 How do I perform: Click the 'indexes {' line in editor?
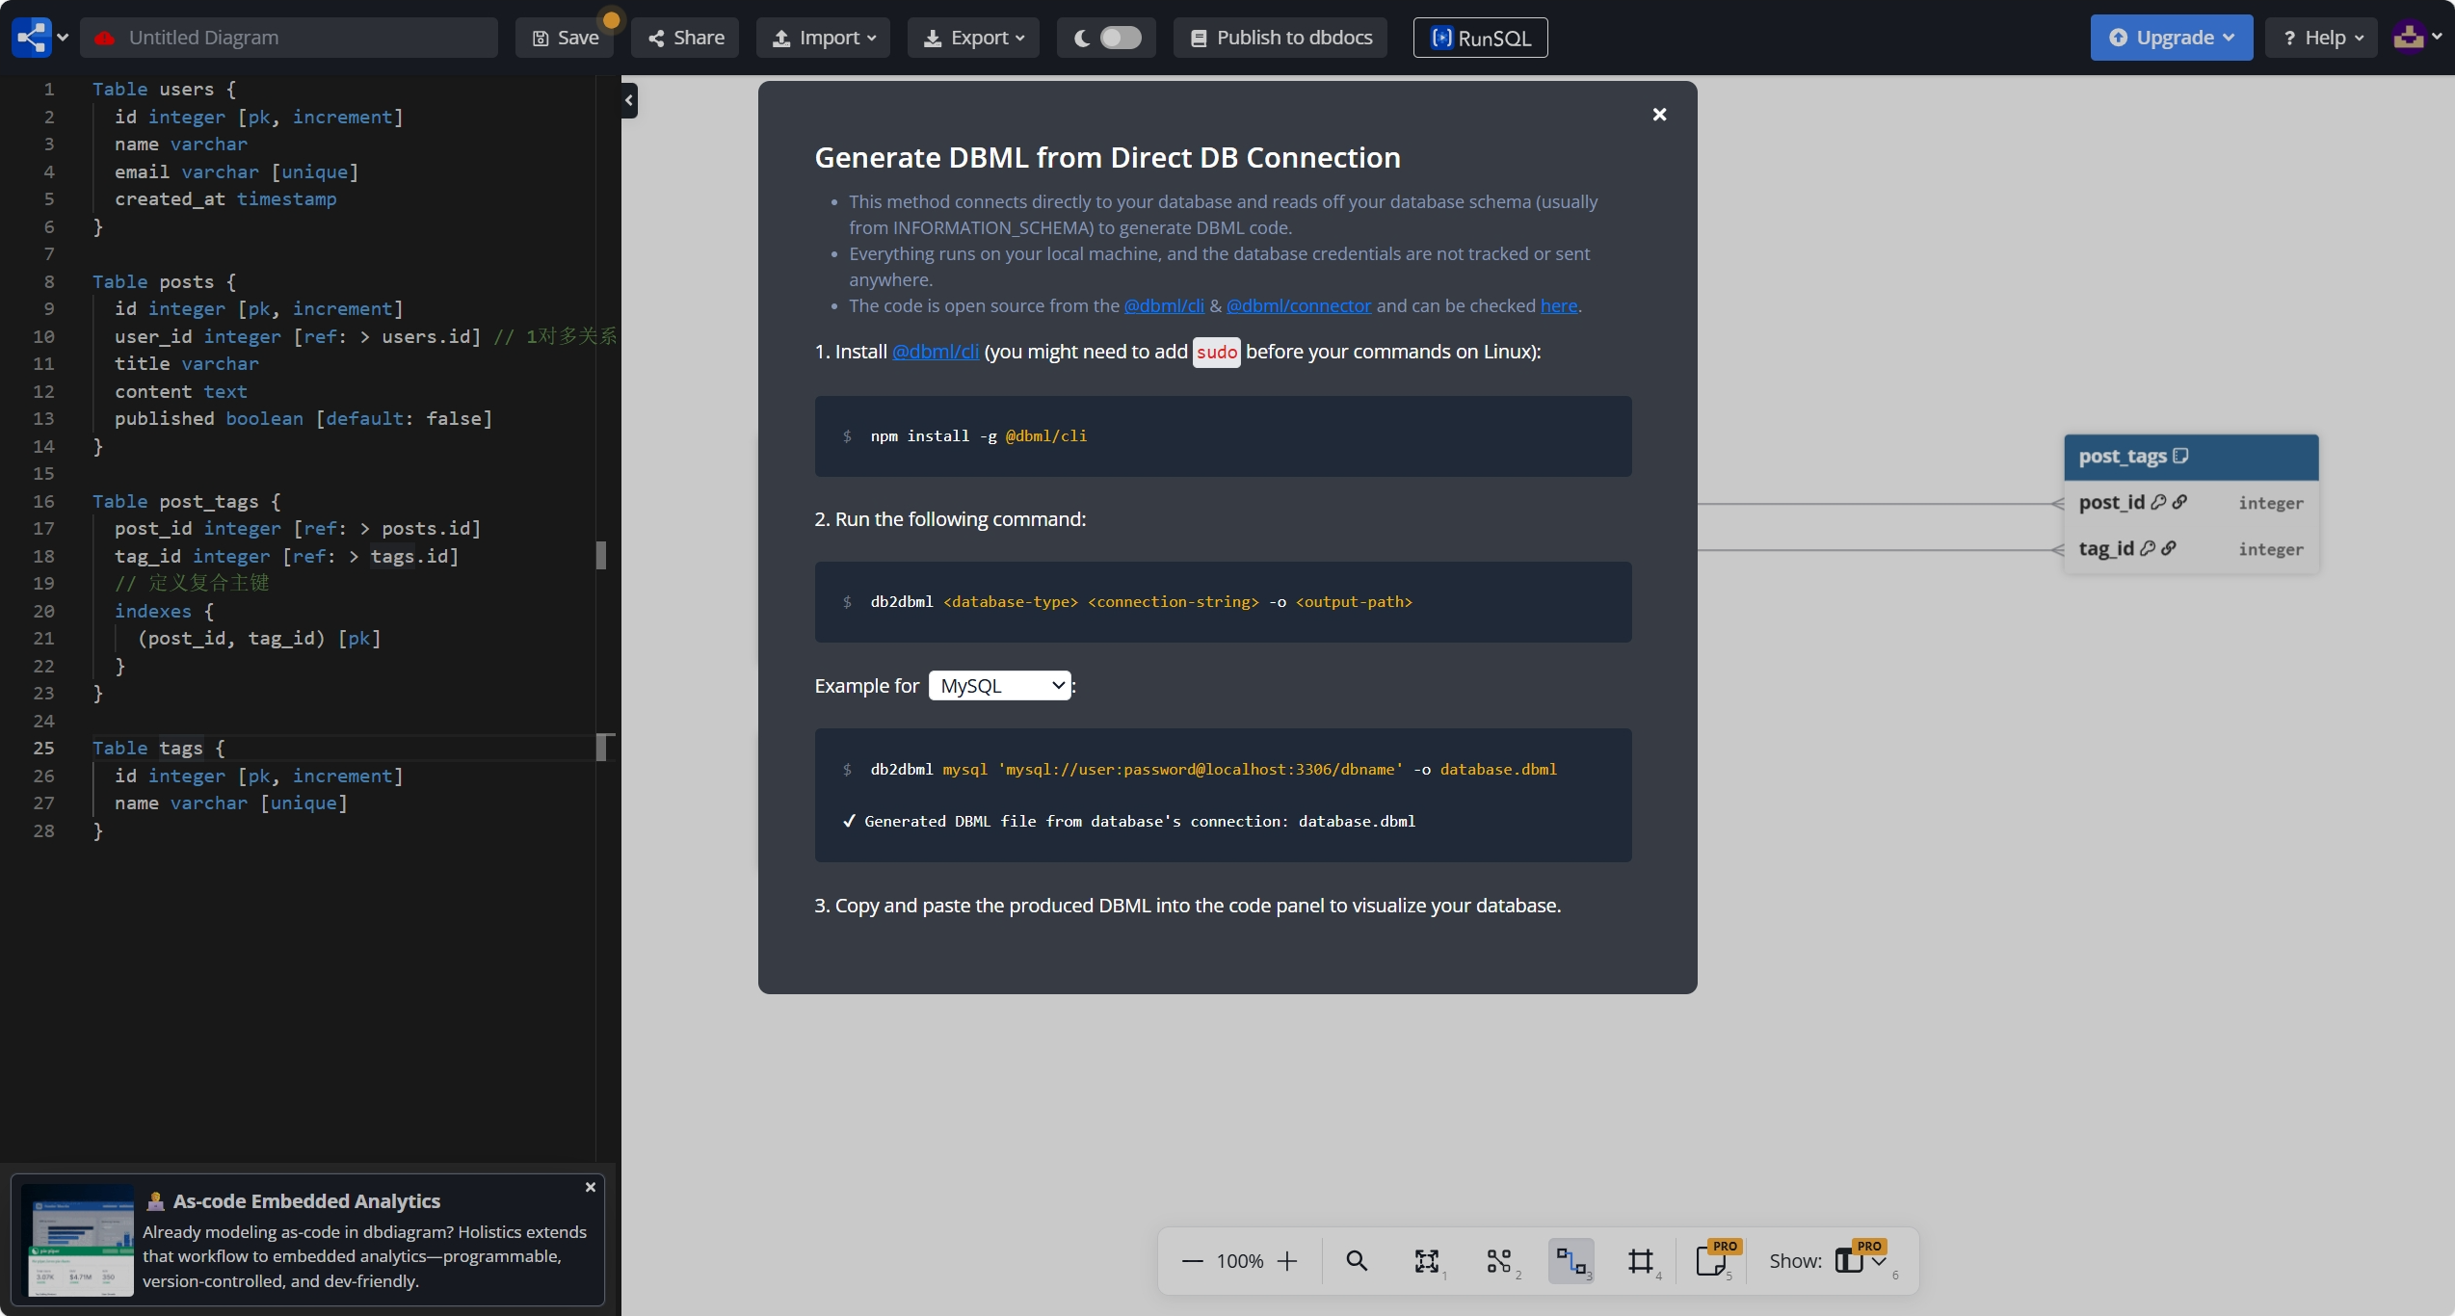(164, 611)
